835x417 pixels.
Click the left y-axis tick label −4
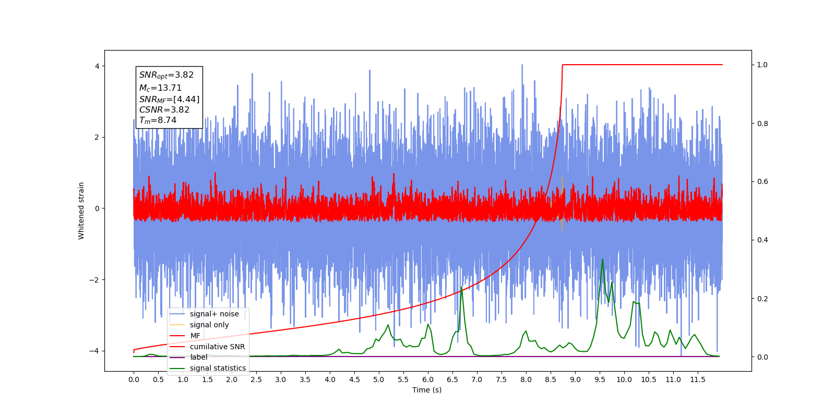tap(94, 351)
